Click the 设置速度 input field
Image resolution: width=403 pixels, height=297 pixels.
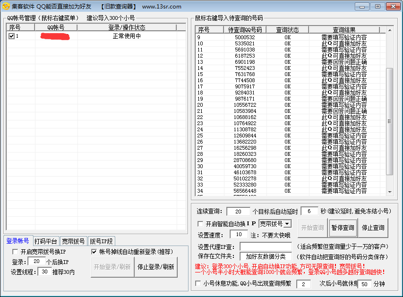tap(239, 234)
